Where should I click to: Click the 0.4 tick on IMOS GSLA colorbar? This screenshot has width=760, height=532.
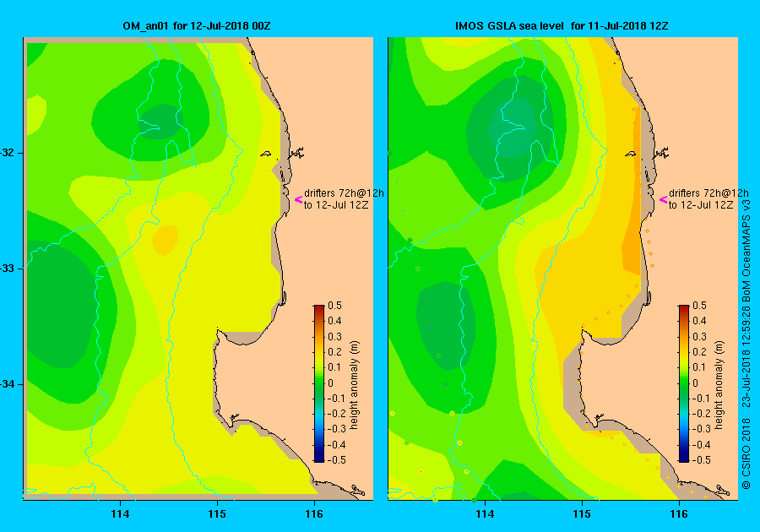click(699, 321)
